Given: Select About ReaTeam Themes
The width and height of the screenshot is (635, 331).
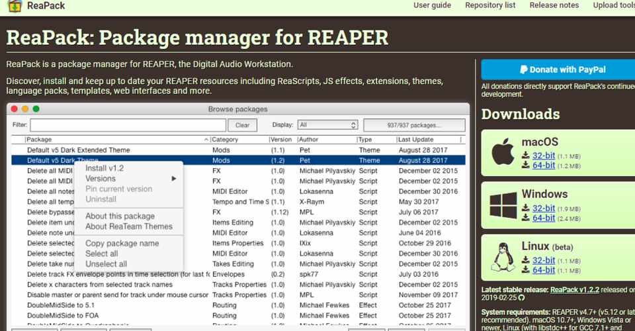Looking at the screenshot, I should click(129, 226).
